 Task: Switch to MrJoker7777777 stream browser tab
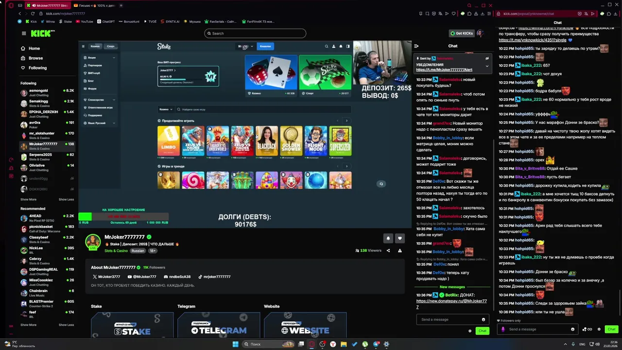[x=47, y=5]
